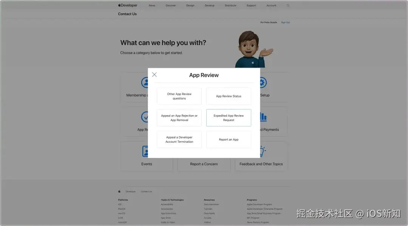
Task: Click the Contact Us page title
Action: 127,14
